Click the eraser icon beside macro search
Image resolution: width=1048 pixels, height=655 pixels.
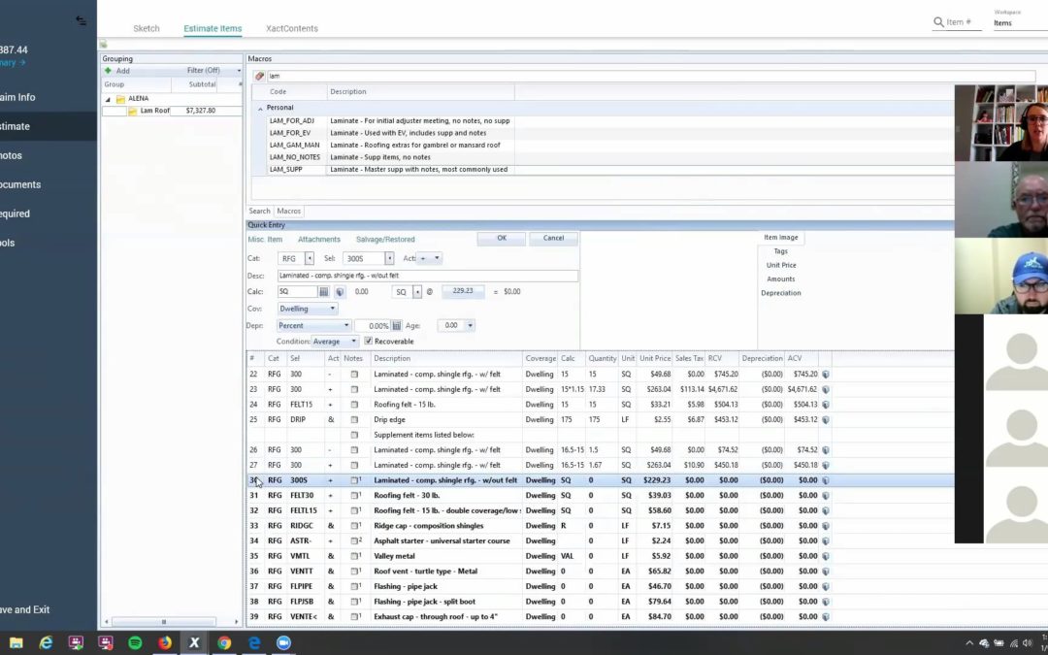pos(259,76)
